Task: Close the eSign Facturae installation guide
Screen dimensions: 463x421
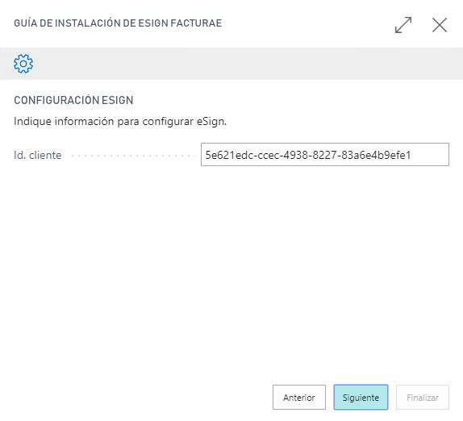Action: [x=440, y=25]
